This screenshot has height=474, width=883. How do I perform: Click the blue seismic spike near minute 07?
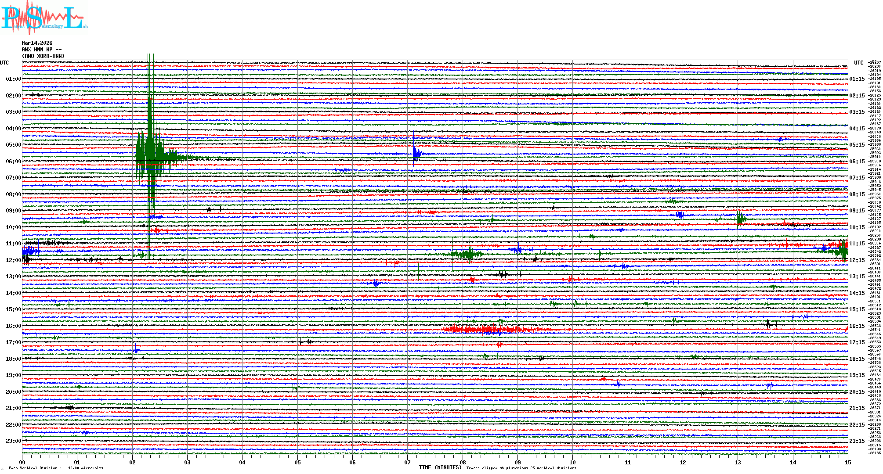coord(416,153)
